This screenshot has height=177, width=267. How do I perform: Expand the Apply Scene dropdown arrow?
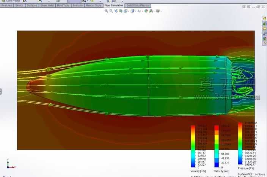click(154, 11)
